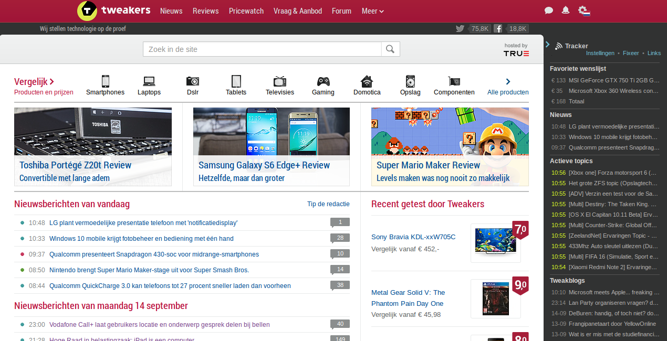Open the Reviews menu item
Screen dimensions: 667x341
click(205, 11)
